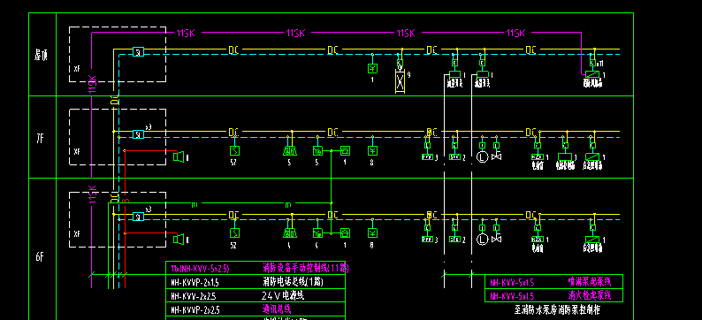
Task: Select the XF label in 6F dashed box
Action: click(77, 233)
